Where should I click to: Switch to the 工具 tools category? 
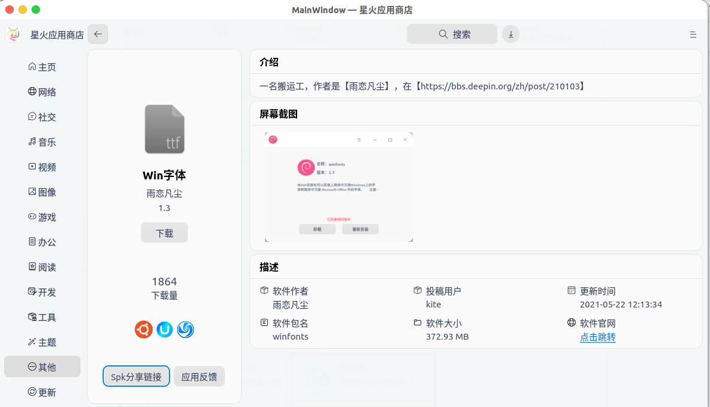[42, 318]
